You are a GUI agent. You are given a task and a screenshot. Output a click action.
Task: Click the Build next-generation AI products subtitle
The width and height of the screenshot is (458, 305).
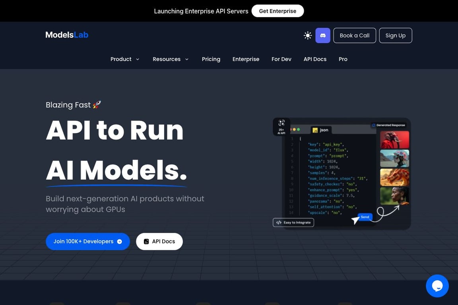[125, 204]
